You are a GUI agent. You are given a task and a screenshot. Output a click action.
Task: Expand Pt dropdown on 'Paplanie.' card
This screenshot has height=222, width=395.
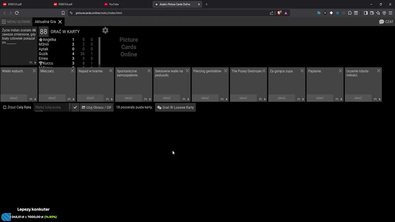[339, 99]
